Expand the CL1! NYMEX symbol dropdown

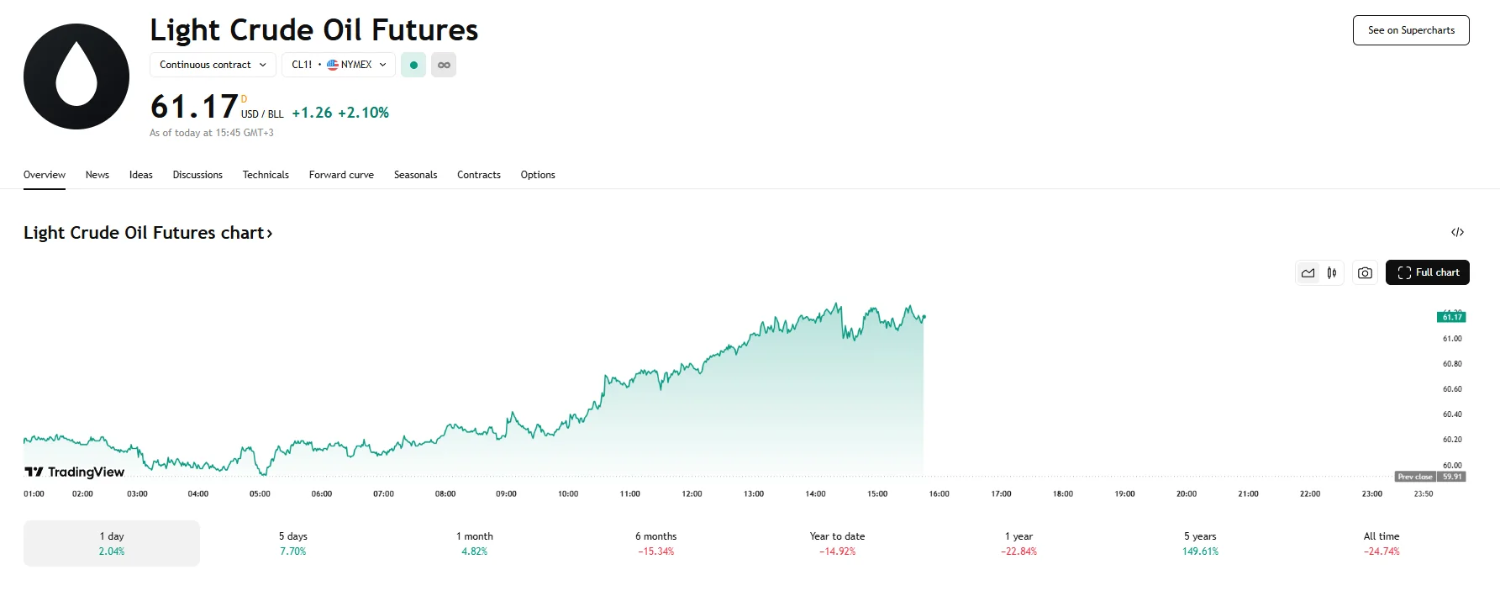click(339, 65)
